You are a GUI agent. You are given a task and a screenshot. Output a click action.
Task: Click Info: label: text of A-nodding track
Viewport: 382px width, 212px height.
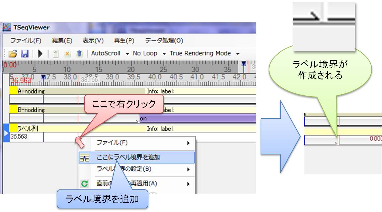(x=160, y=91)
